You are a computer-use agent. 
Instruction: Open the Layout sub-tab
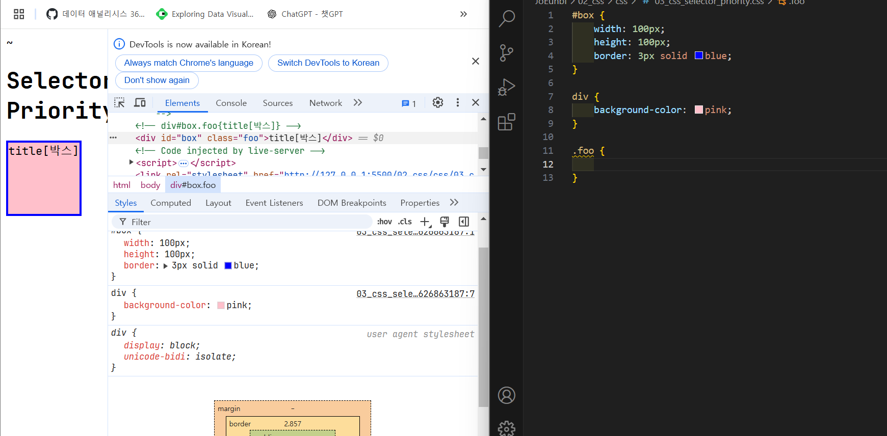(x=218, y=203)
